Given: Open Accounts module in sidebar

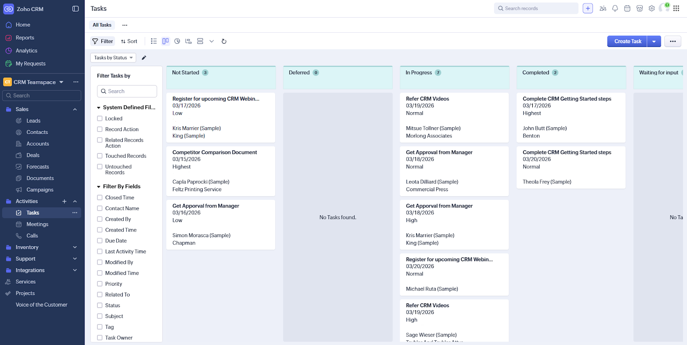Looking at the screenshot, I should point(38,144).
